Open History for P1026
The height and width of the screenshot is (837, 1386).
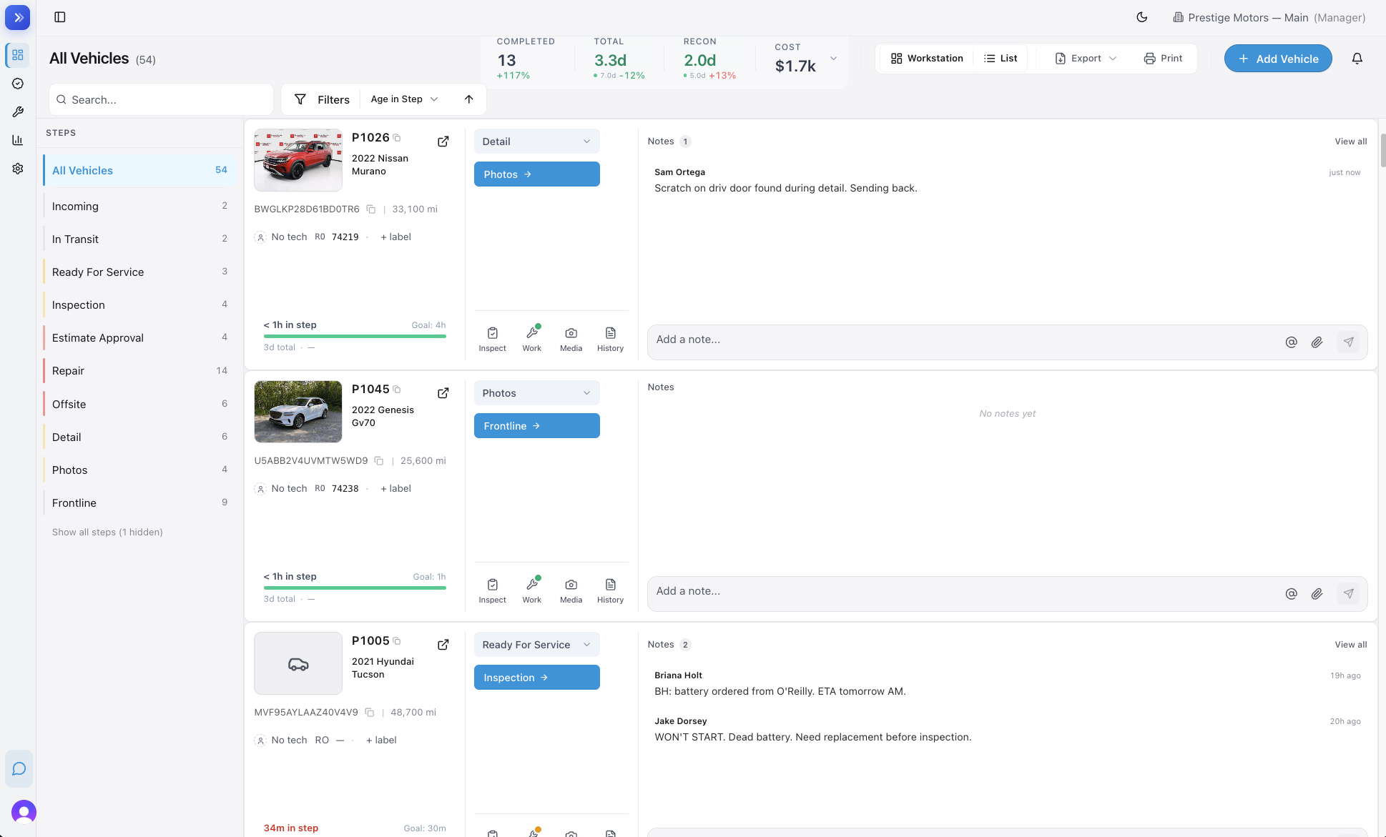[611, 339]
